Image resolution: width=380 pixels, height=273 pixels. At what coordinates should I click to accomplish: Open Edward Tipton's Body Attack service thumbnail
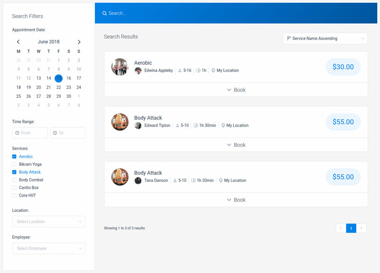(120, 122)
